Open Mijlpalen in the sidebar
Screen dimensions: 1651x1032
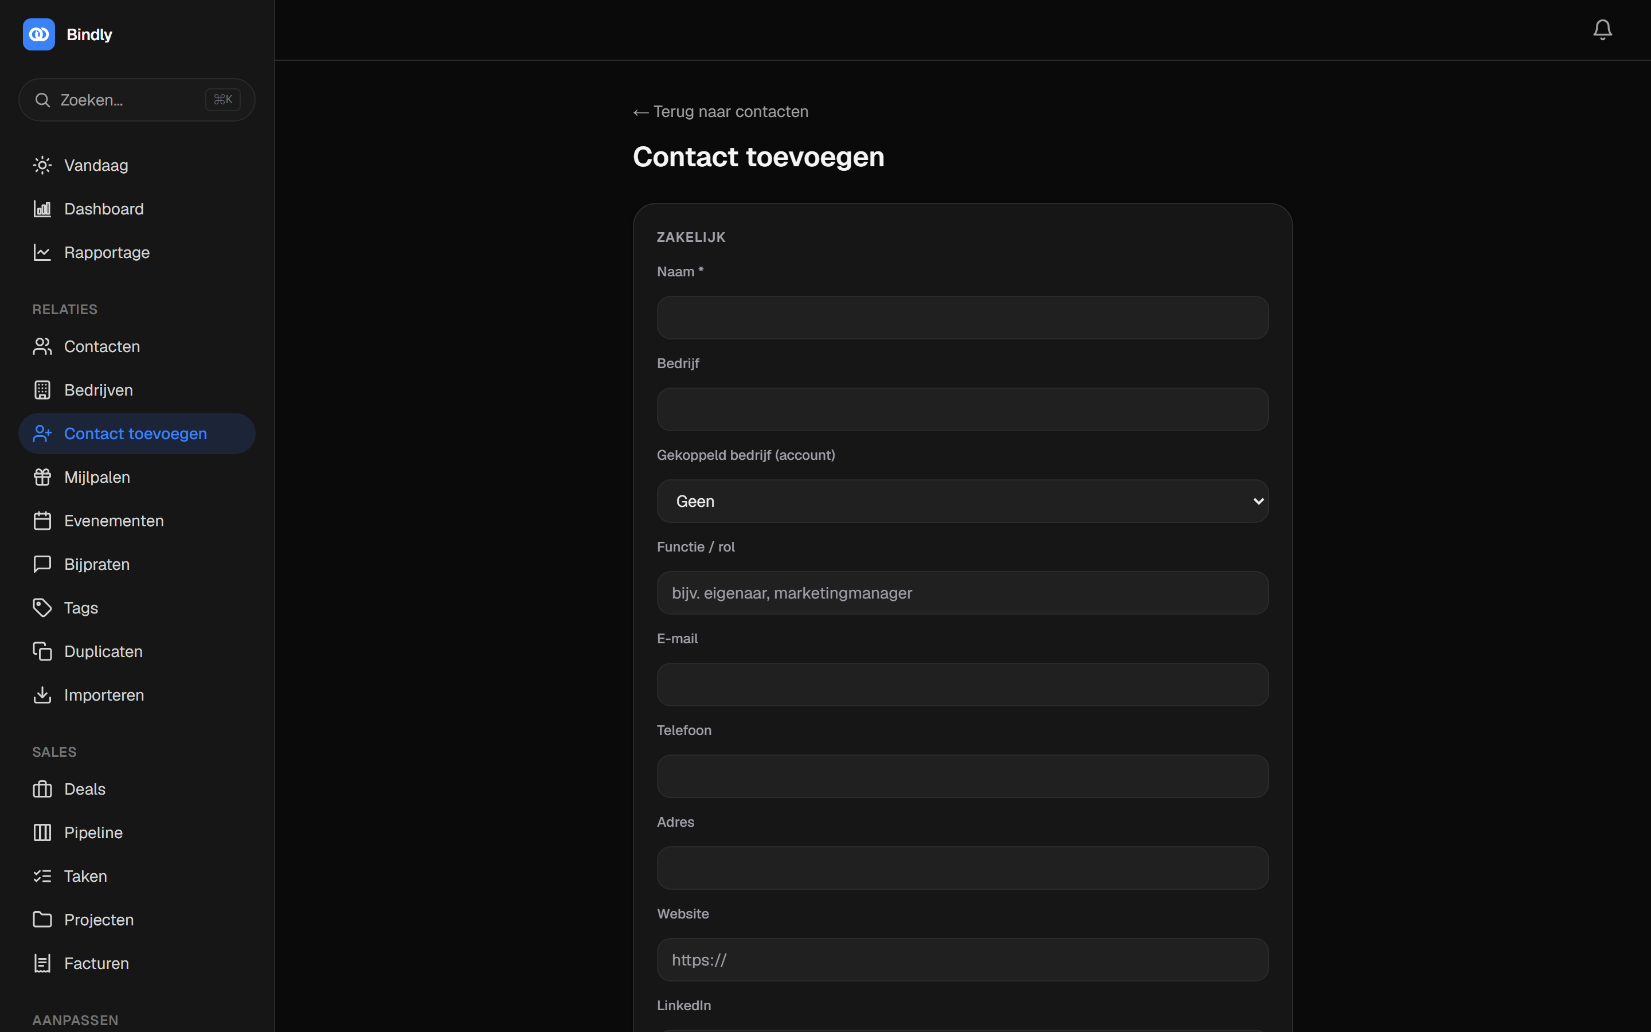137,478
